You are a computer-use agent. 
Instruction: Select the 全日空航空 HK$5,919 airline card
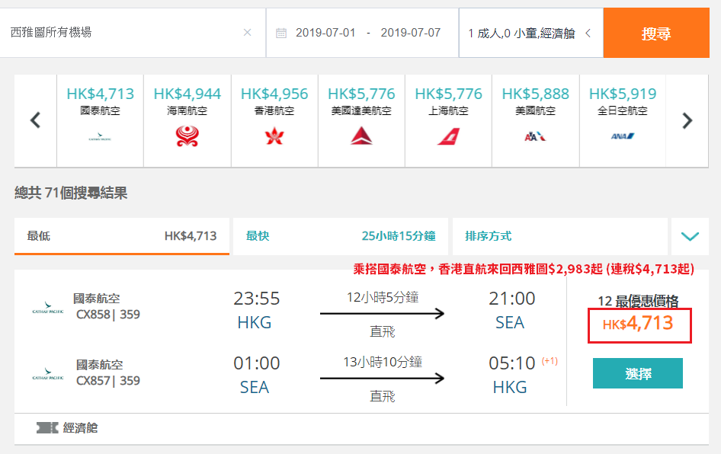tap(623, 120)
